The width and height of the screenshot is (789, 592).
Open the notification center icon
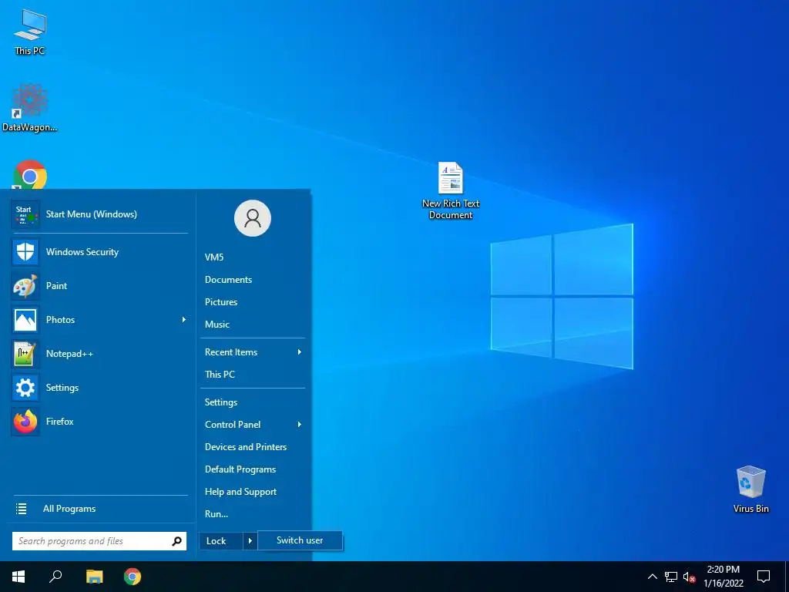(764, 577)
